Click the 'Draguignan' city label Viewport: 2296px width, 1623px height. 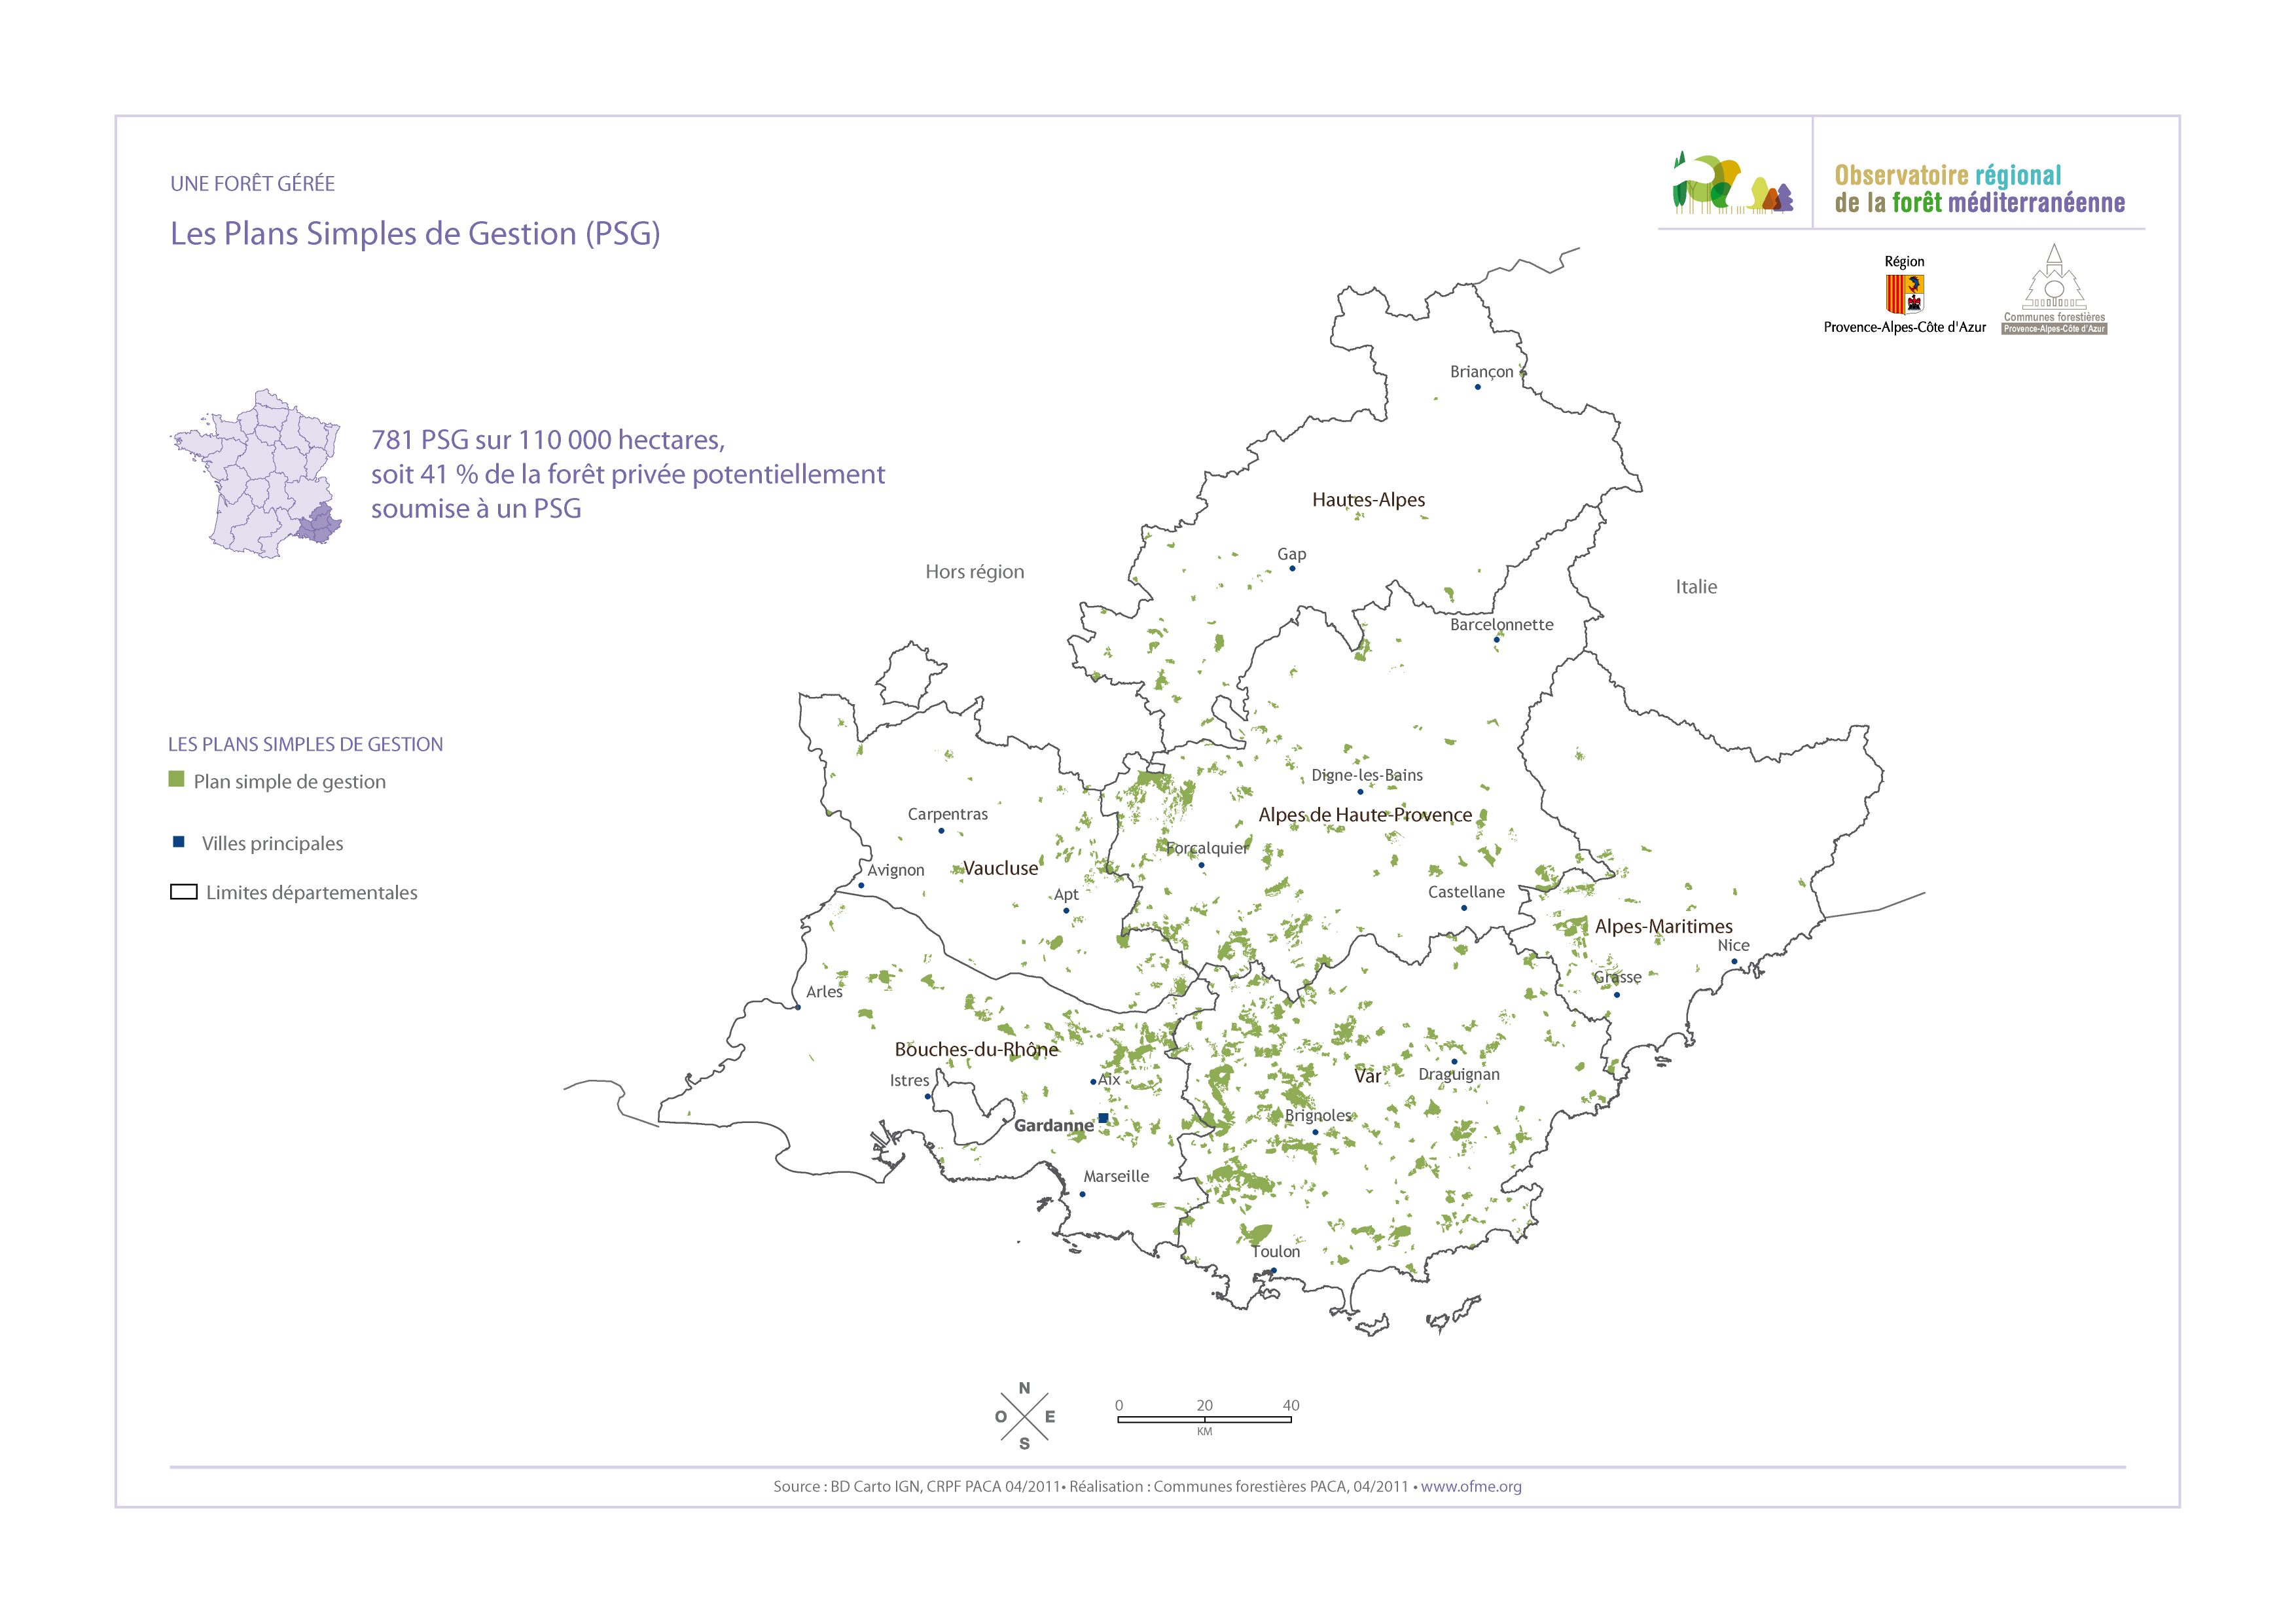pos(1459,1075)
